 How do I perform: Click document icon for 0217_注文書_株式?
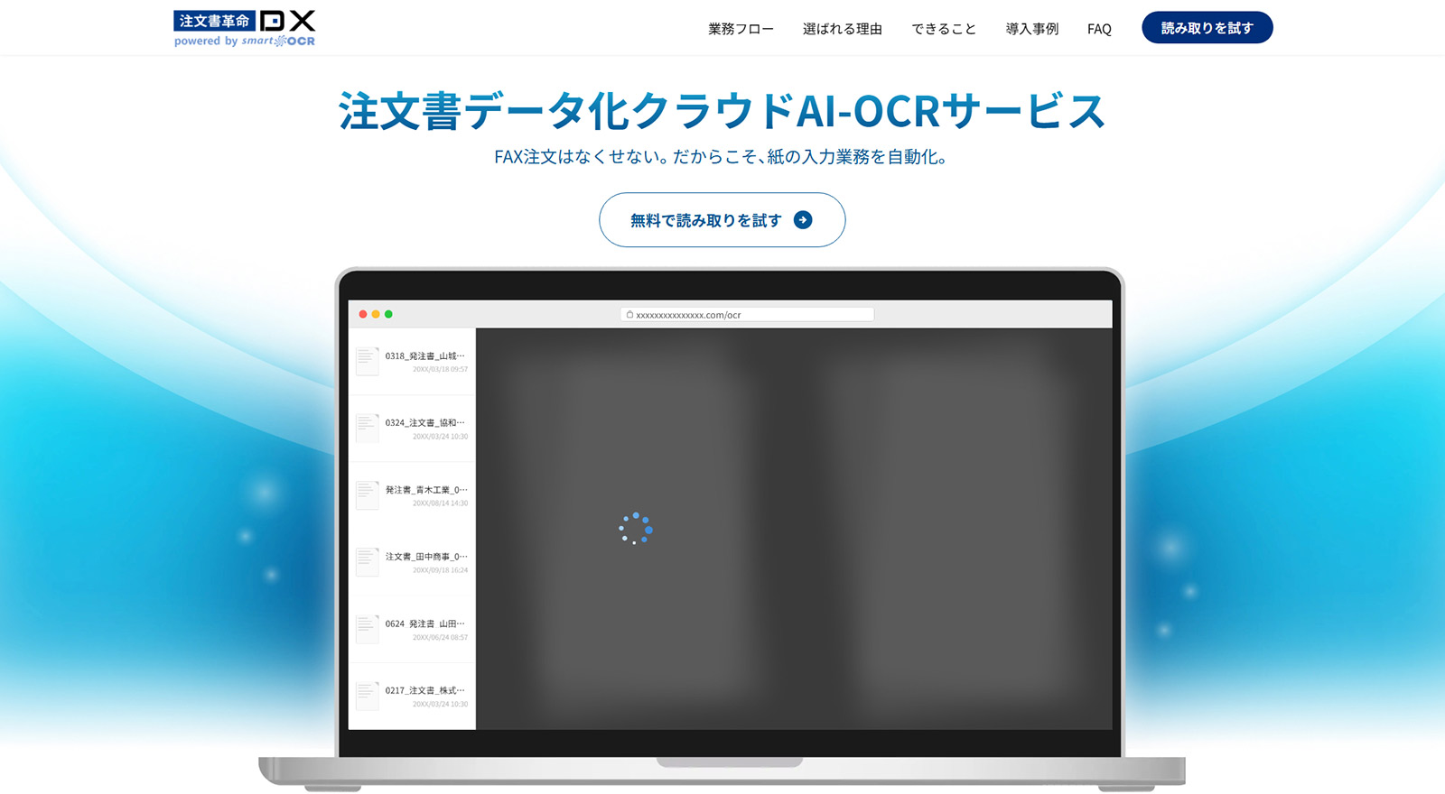367,696
